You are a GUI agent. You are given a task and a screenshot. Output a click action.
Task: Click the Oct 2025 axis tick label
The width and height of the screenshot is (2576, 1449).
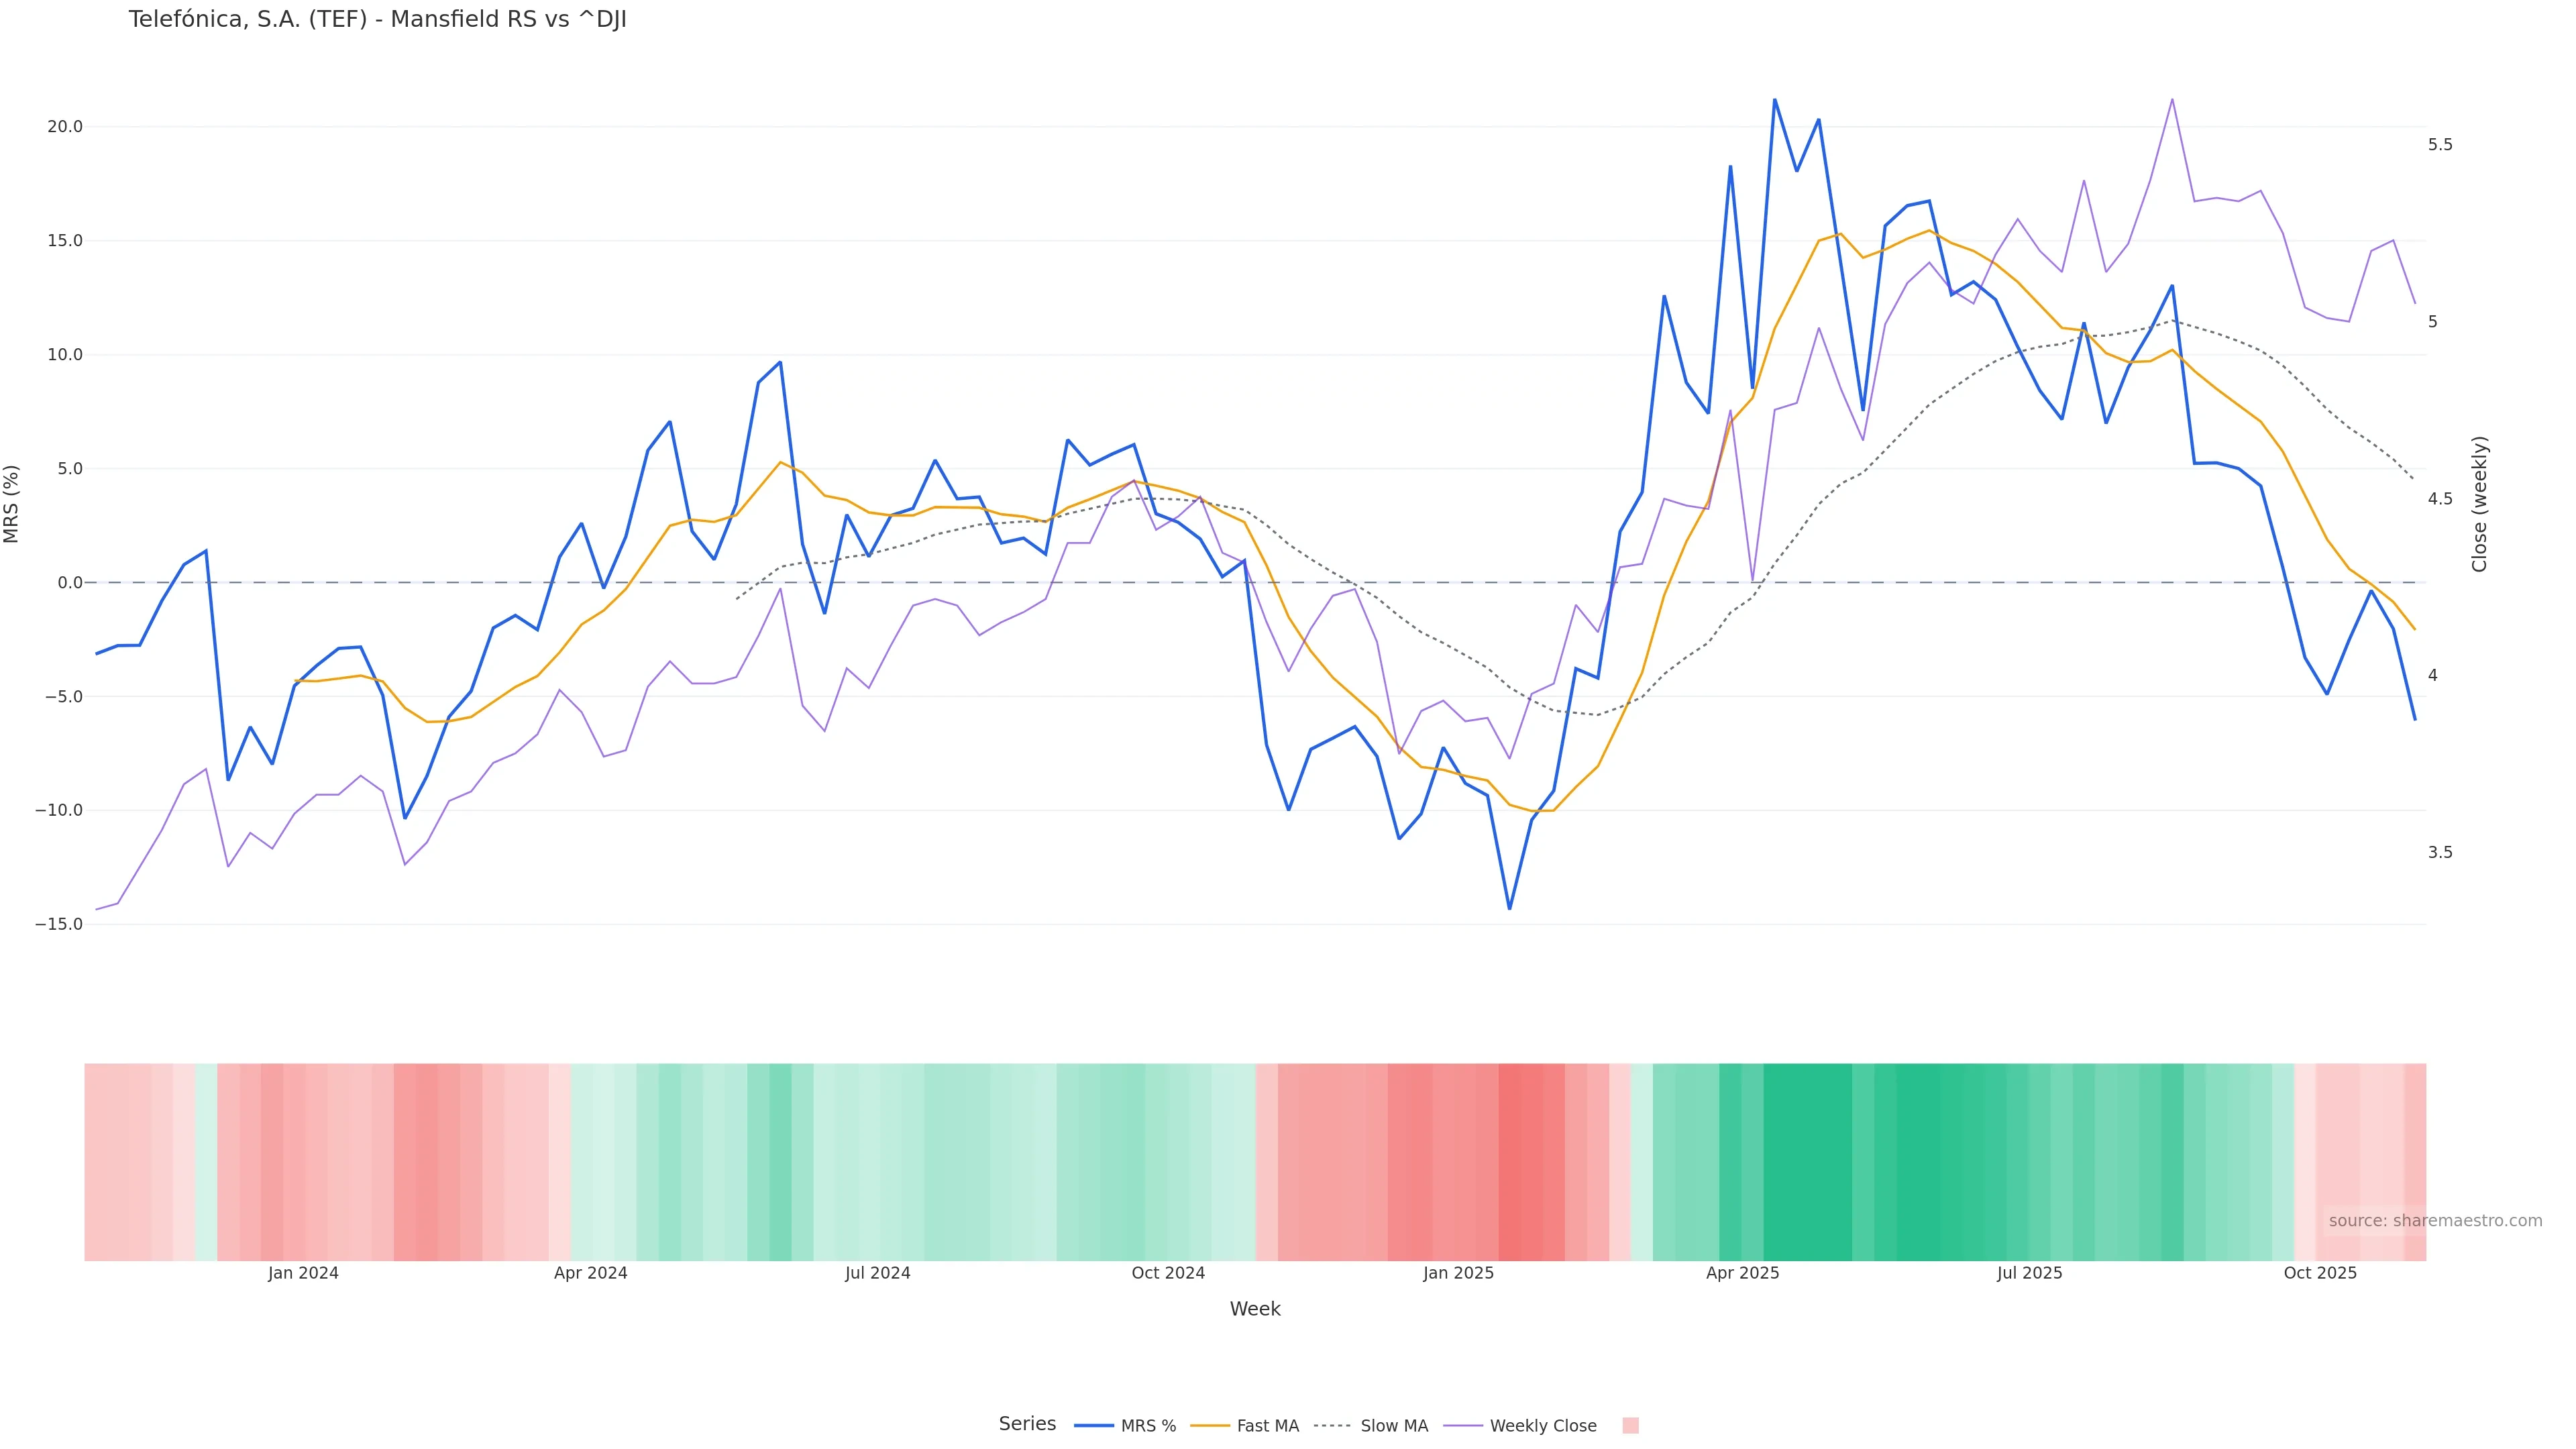point(2320,1273)
